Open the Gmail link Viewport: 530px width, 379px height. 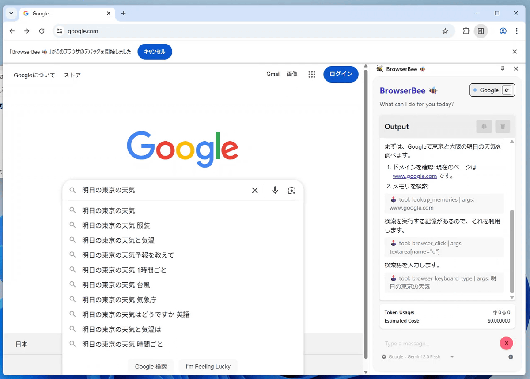click(x=273, y=74)
